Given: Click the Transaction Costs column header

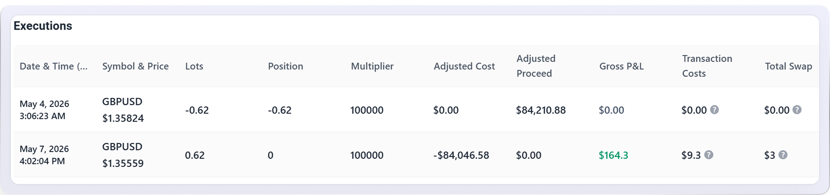Looking at the screenshot, I should [x=707, y=66].
